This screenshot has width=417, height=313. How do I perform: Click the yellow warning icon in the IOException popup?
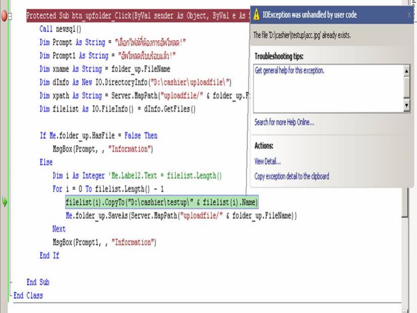pyautogui.click(x=256, y=15)
